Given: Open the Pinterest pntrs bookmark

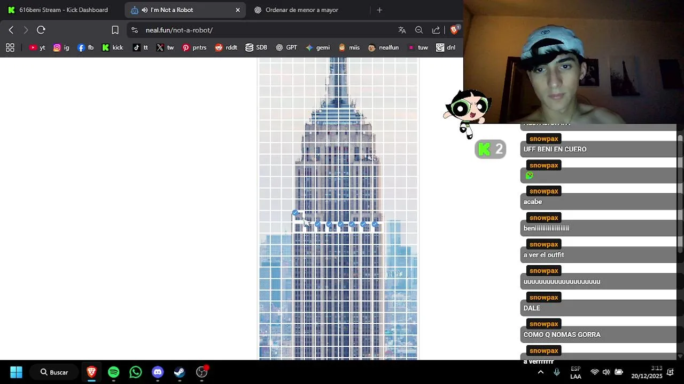Looking at the screenshot, I should pyautogui.click(x=194, y=47).
